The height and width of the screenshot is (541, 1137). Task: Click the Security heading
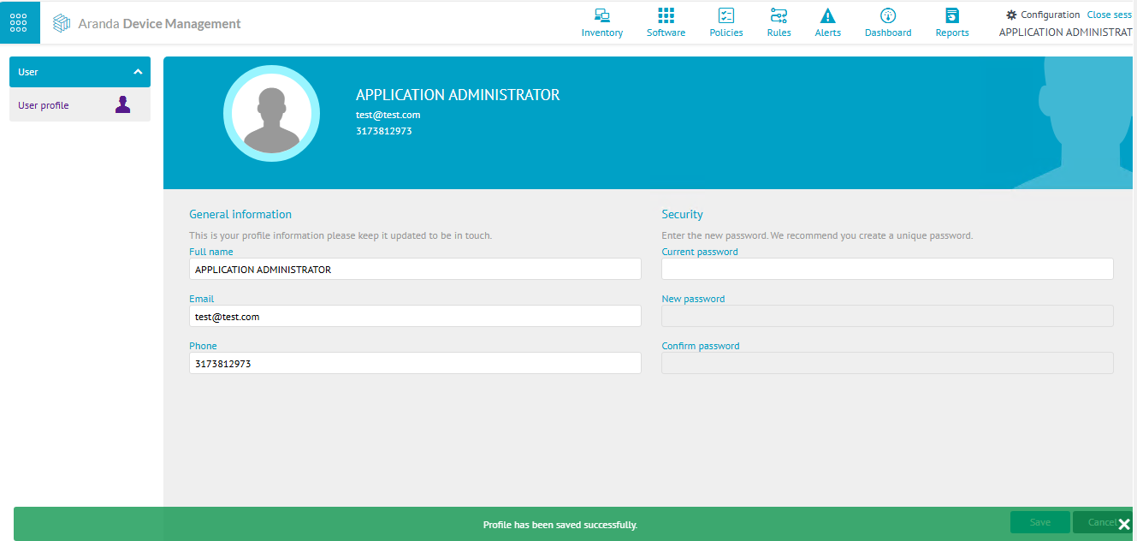[x=682, y=214]
